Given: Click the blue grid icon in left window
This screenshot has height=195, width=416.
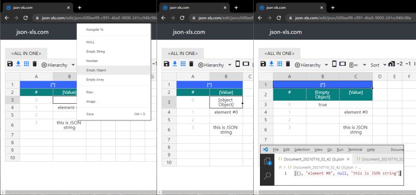Looking at the screenshot, I should tap(27, 64).
